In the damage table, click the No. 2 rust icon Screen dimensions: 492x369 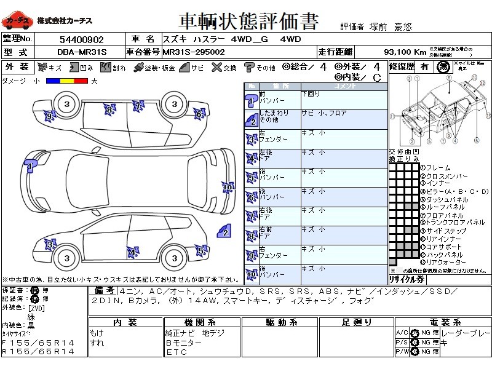pyautogui.click(x=252, y=120)
